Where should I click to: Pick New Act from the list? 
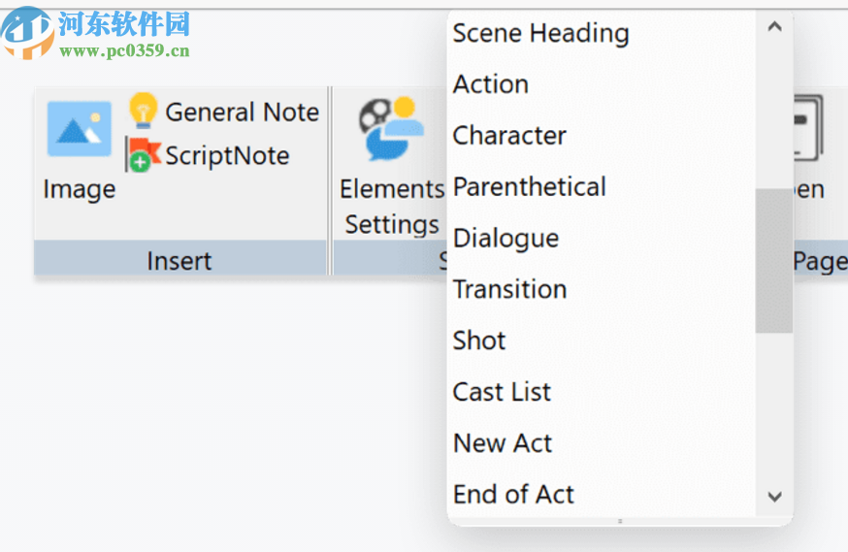click(x=503, y=443)
